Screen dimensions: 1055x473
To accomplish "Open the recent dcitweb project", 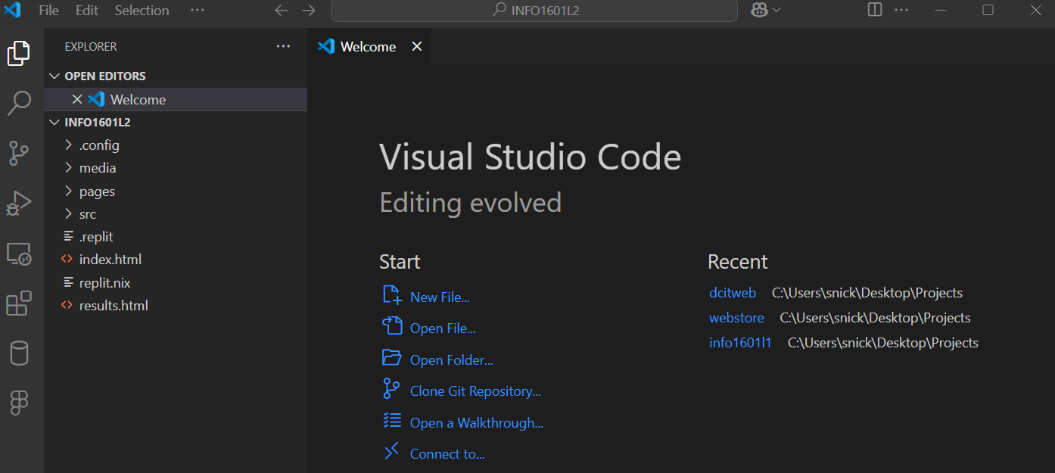I will (x=733, y=293).
